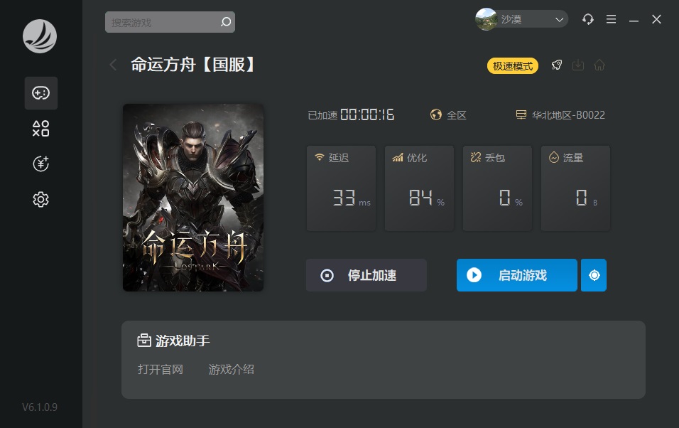Image resolution: width=679 pixels, height=428 pixels.
Task: Click the blue target button beside 启动游戏
Action: coord(594,275)
